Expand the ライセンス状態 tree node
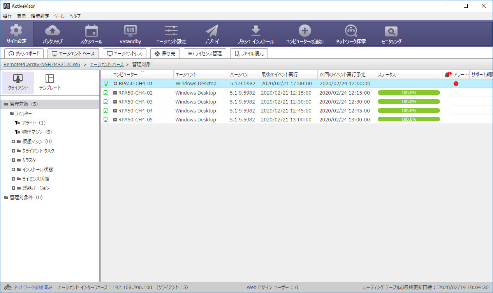This screenshot has width=493, height=293. pyautogui.click(x=13, y=179)
